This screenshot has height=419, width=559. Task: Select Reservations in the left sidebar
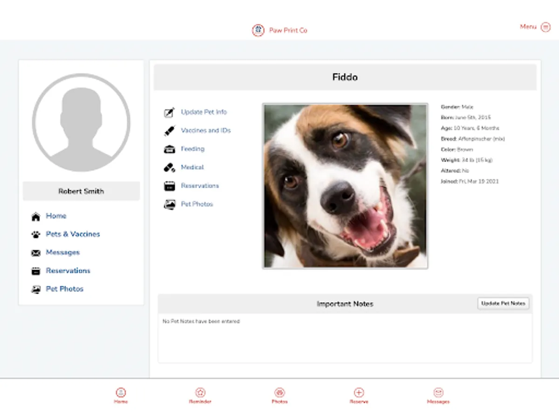point(68,270)
